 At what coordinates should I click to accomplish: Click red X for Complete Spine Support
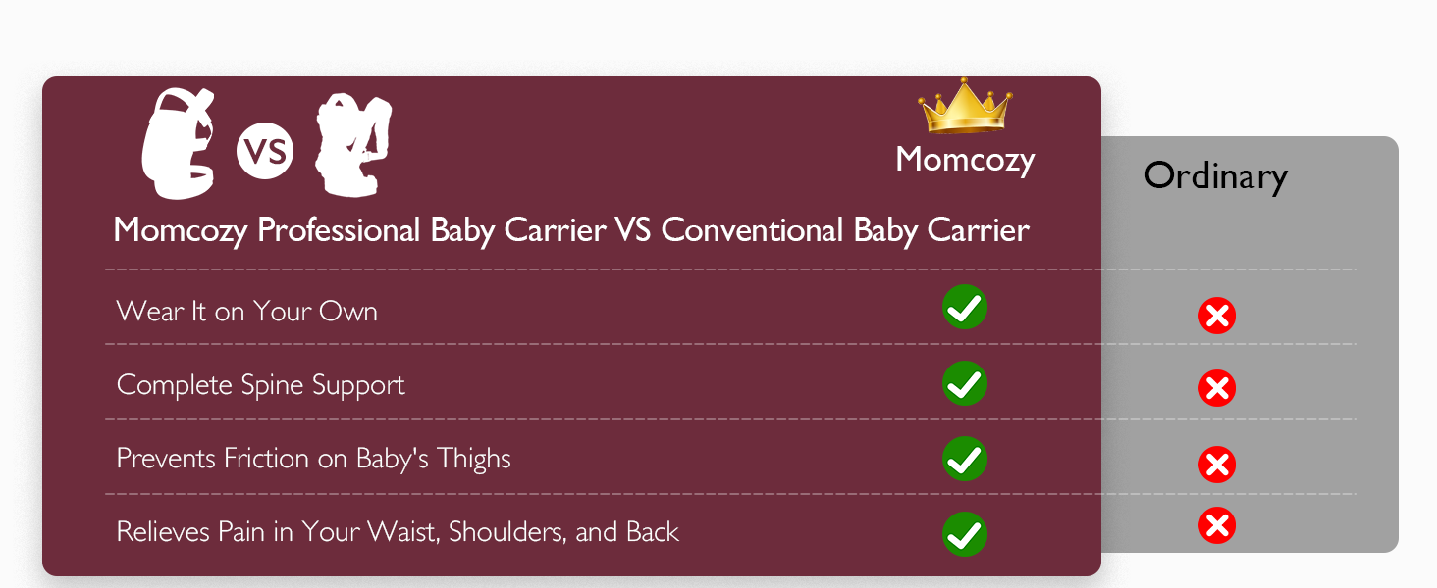pyautogui.click(x=1217, y=389)
